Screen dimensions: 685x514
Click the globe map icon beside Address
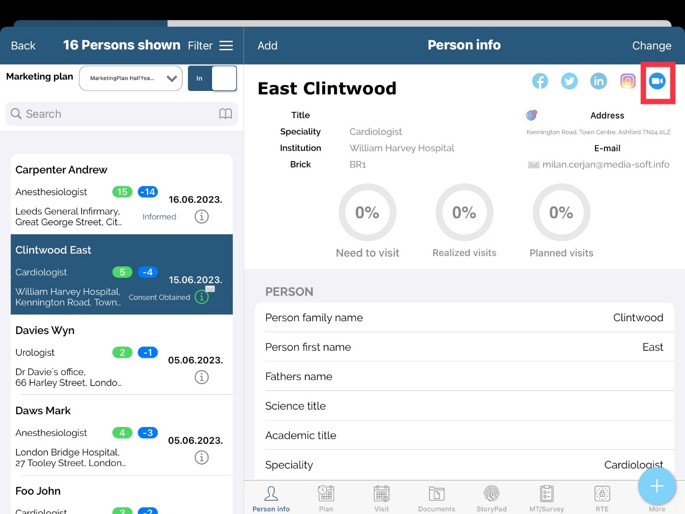[531, 115]
